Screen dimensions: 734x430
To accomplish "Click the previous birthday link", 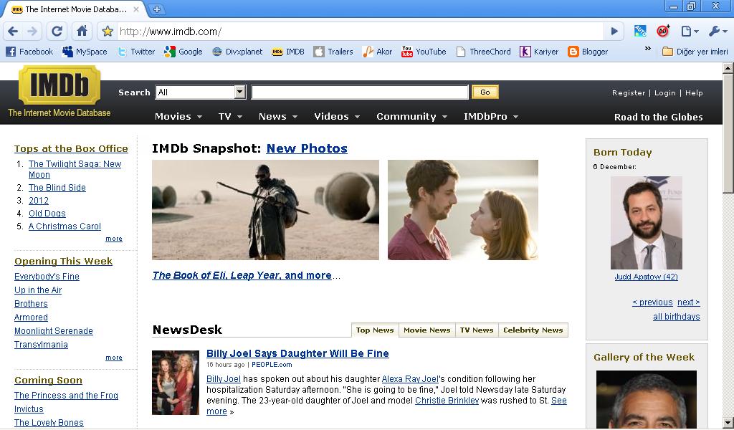I will [652, 302].
